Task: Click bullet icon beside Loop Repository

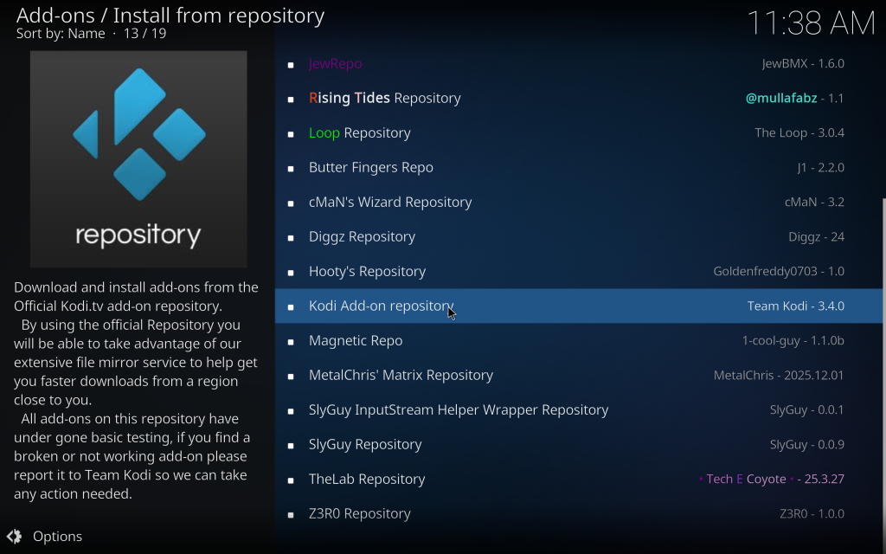Action: click(291, 133)
